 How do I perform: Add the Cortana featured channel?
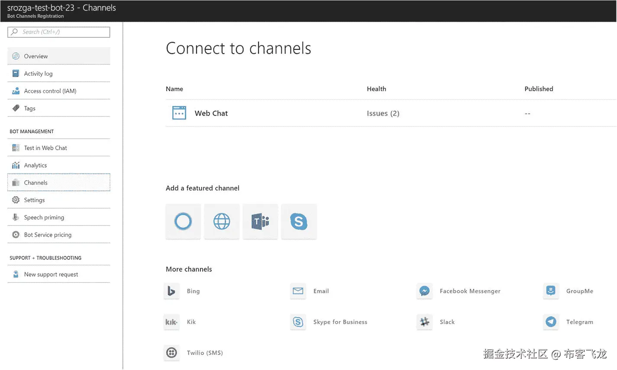coord(183,222)
